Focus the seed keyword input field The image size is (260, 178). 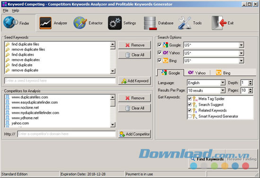tap(60, 81)
